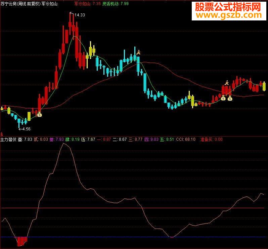Screen dimensions: 268x249
Task: Click the purple 四: 9.03 value label
Action: (x=151, y=139)
